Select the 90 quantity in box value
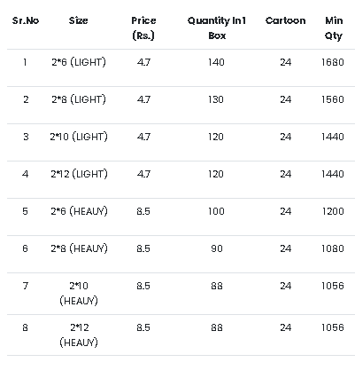The width and height of the screenshot is (355, 386). click(x=217, y=248)
